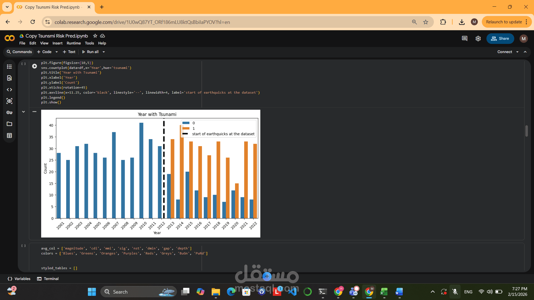
Task: Open the Files folder sidebar icon
Action: [9, 124]
